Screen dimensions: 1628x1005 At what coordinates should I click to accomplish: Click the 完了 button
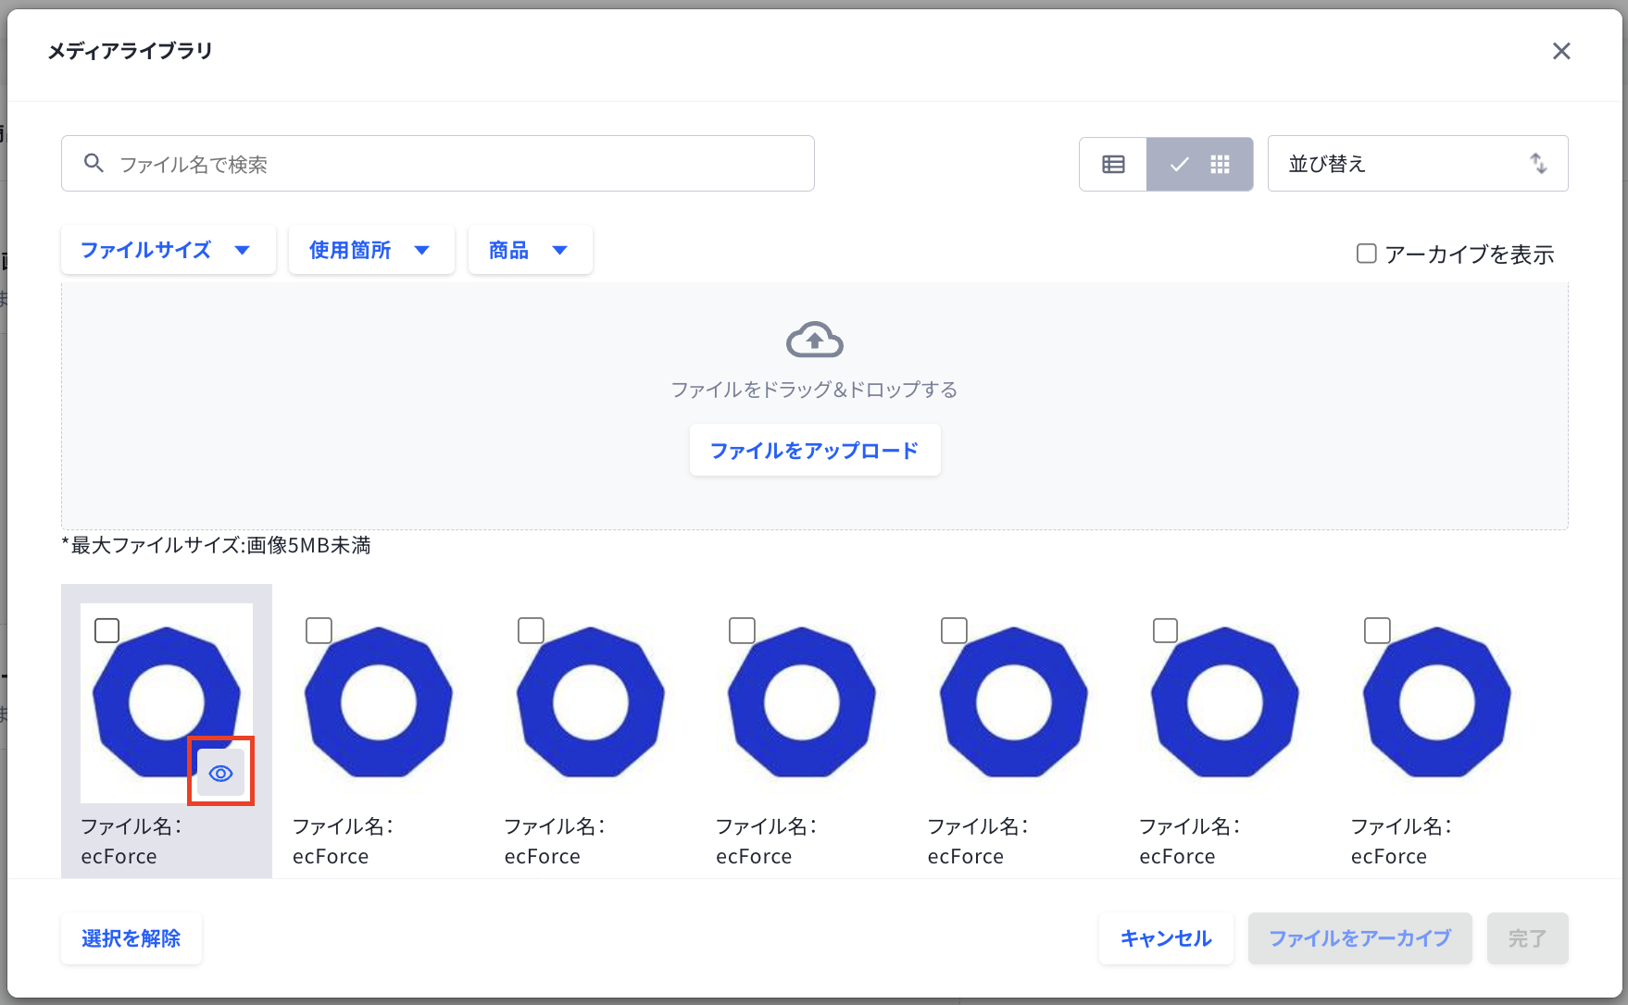point(1527,938)
